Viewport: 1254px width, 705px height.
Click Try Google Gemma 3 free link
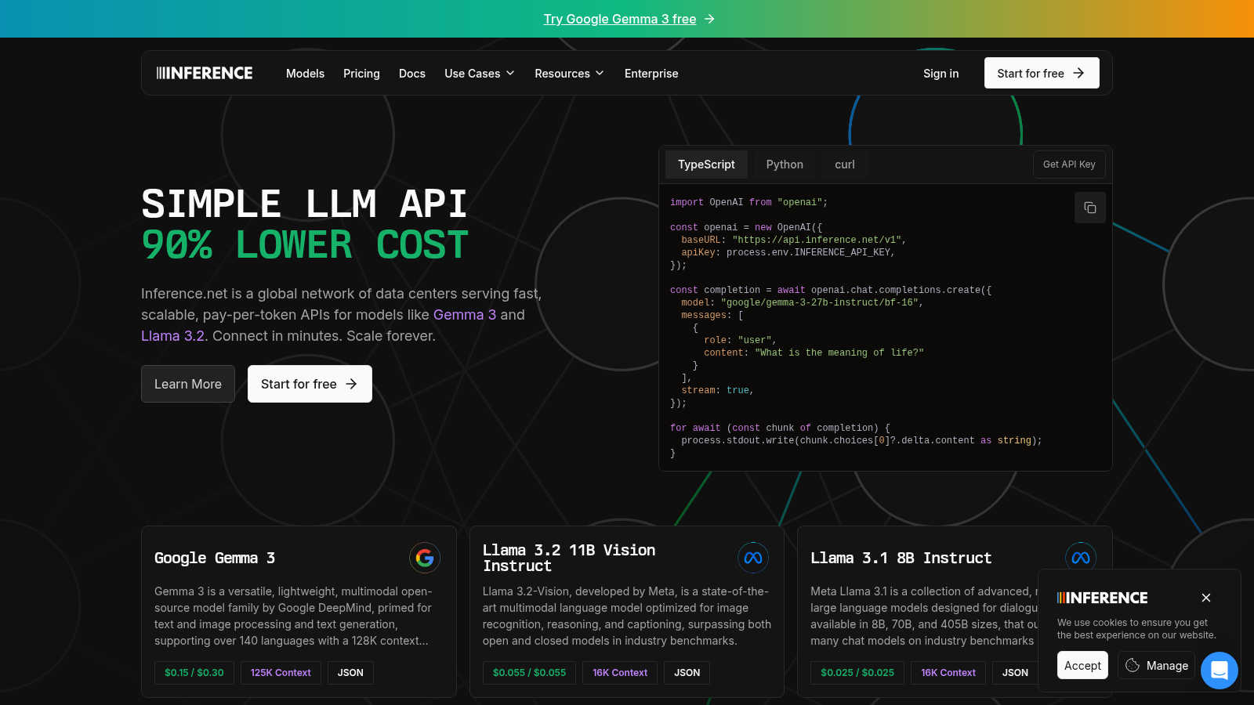[x=620, y=19]
